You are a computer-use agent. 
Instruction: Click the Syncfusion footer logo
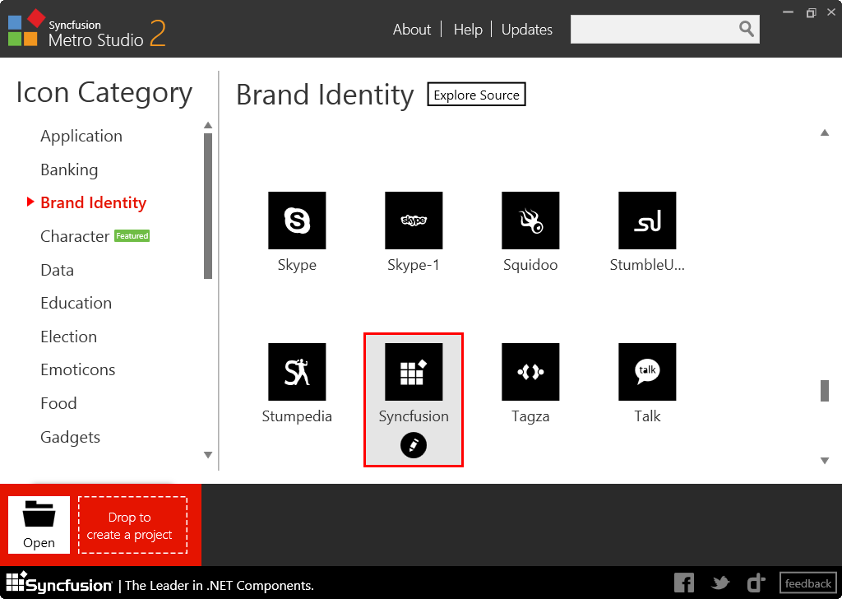click(x=59, y=583)
